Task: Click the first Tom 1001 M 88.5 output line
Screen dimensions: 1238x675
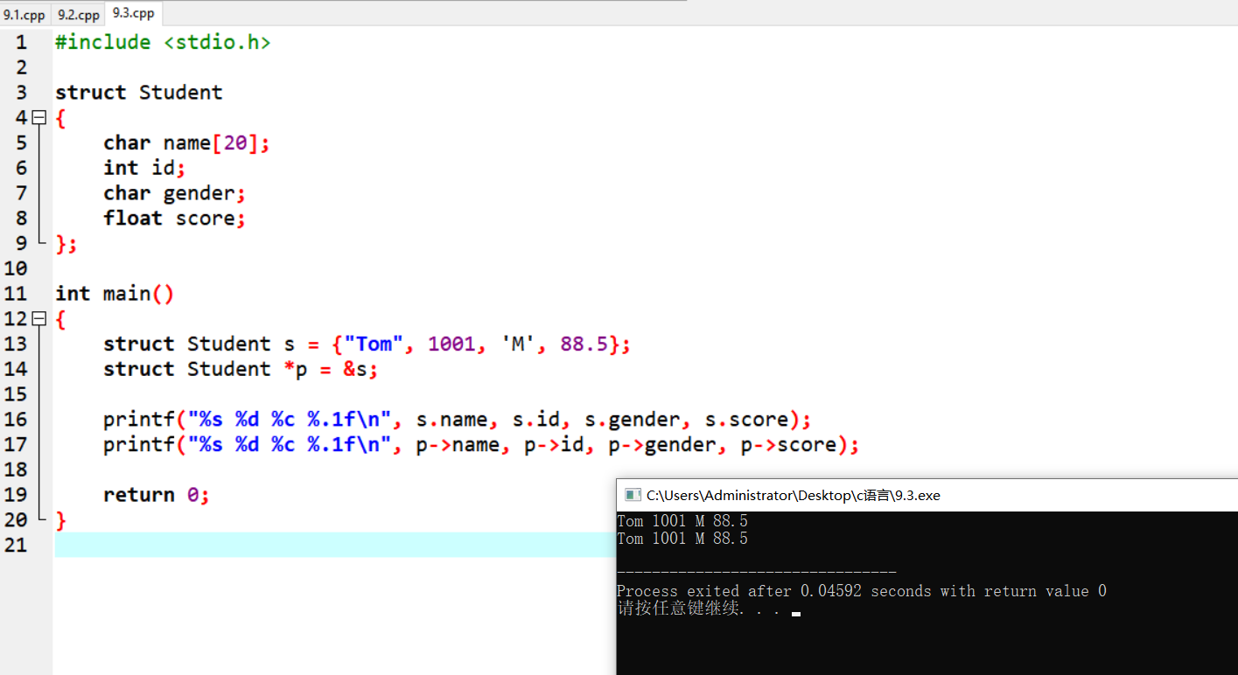Action: pyautogui.click(x=682, y=521)
